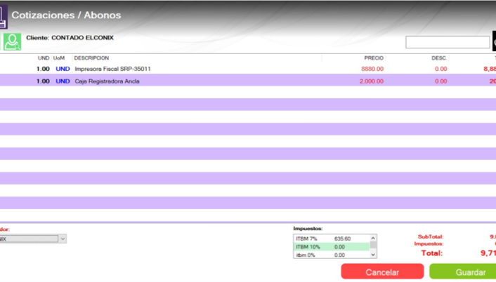Image resolution: width=496 pixels, height=282 pixels.
Task: Click the Impuestos list down arrow
Action: tap(373, 255)
